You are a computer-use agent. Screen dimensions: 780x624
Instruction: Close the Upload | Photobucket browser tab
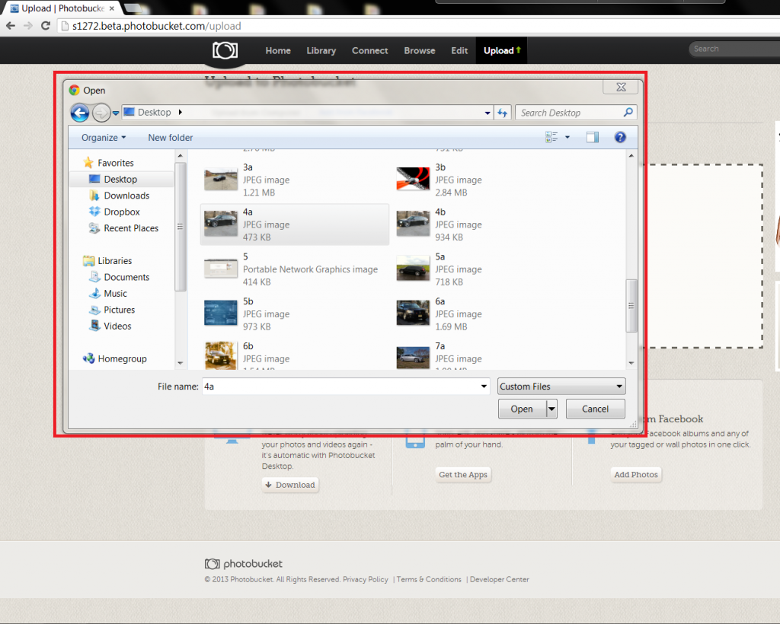coord(112,8)
